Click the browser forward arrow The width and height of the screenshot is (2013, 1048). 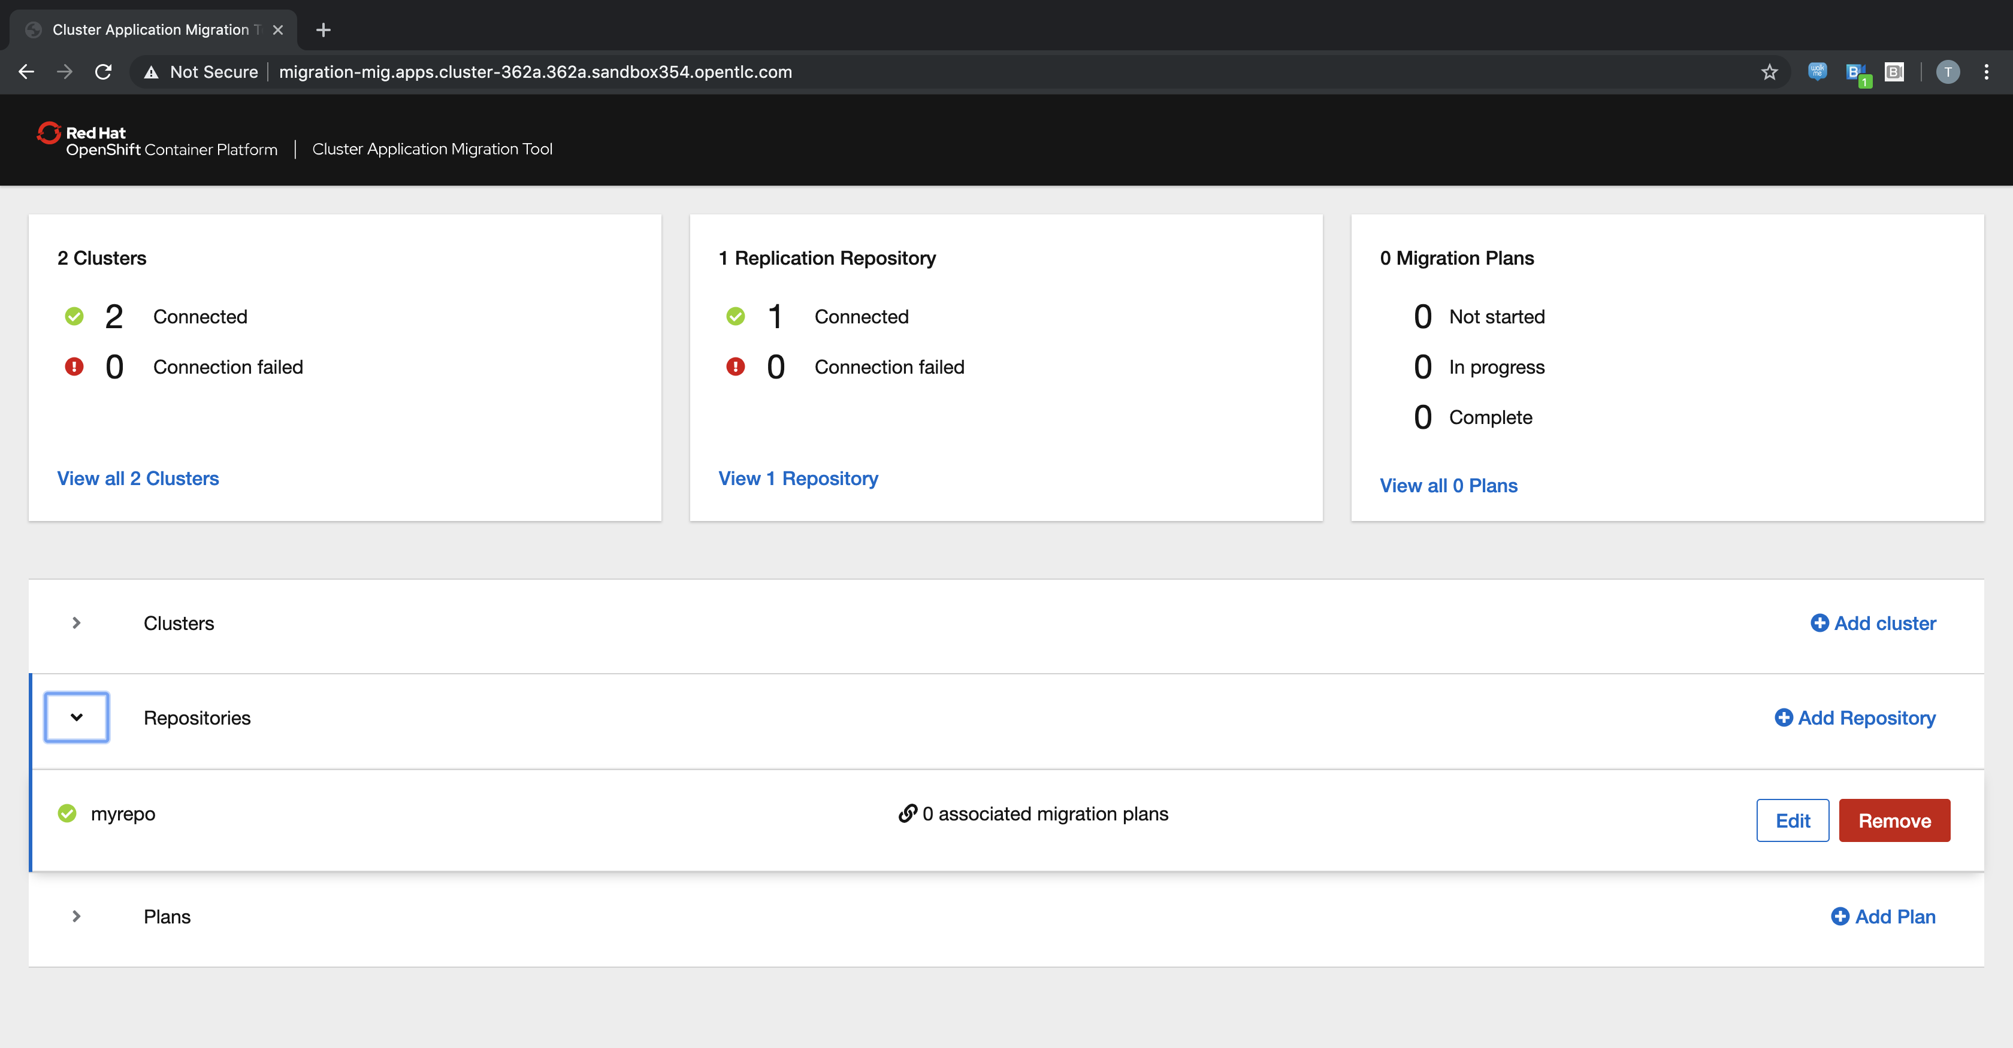[65, 72]
